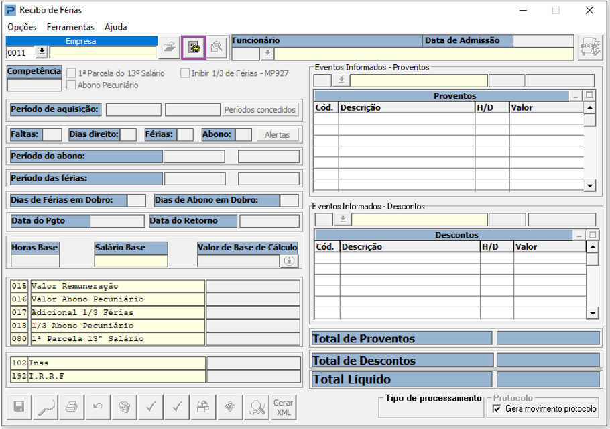Click the Períodos concedidos button
The image size is (610, 429).
coord(260,110)
